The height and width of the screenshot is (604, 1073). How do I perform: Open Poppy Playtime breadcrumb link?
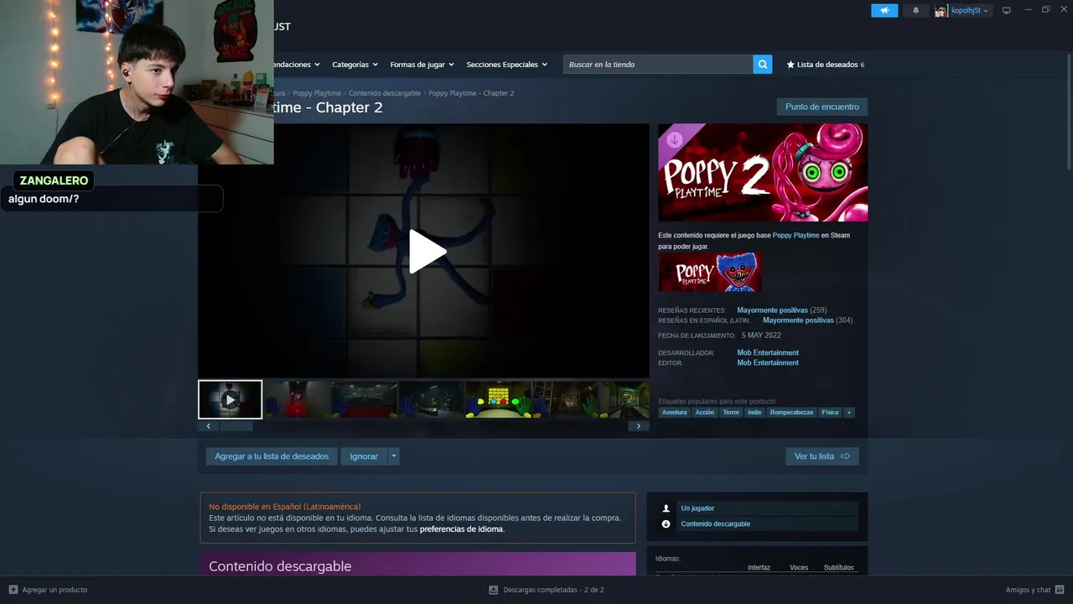tap(317, 93)
